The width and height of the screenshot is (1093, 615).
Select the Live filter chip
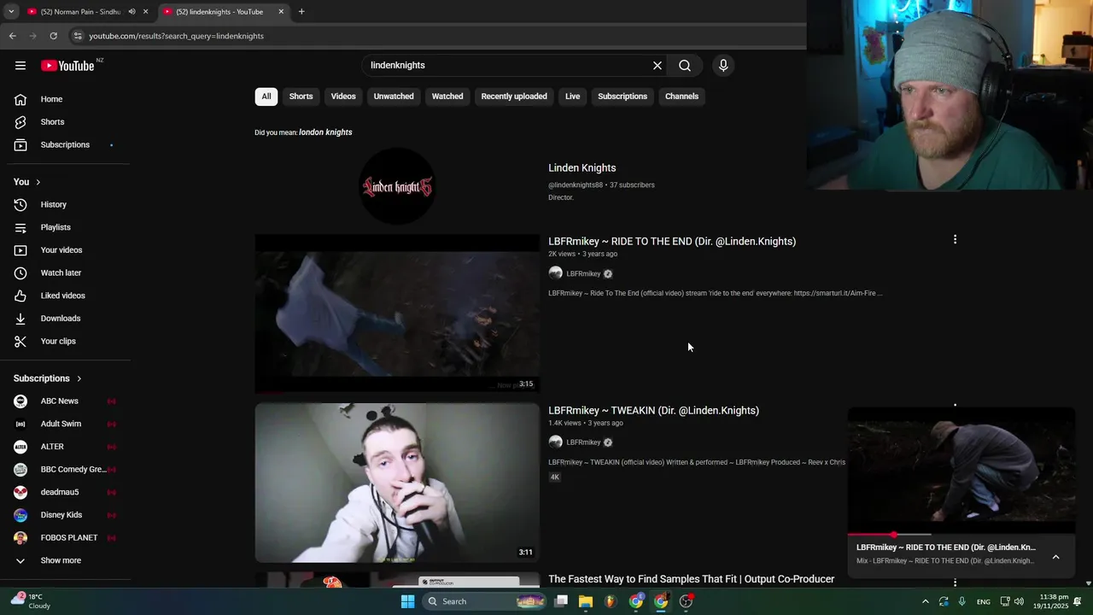[572, 97]
